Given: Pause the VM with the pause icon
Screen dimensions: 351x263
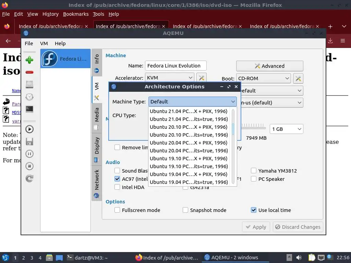Looking at the screenshot, I should pyautogui.click(x=29, y=154).
